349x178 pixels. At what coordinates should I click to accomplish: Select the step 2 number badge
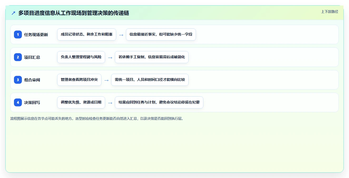[18, 57]
